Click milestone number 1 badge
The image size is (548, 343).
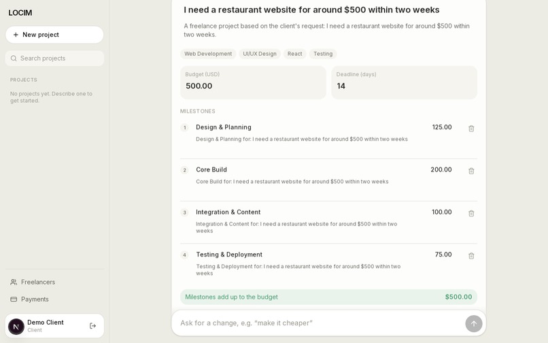184,127
